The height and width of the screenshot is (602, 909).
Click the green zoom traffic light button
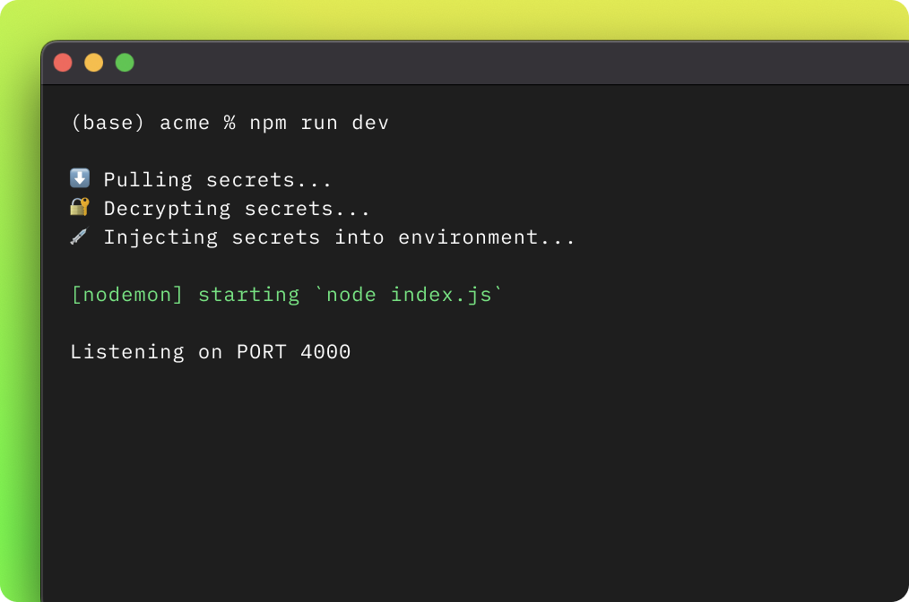click(x=126, y=63)
